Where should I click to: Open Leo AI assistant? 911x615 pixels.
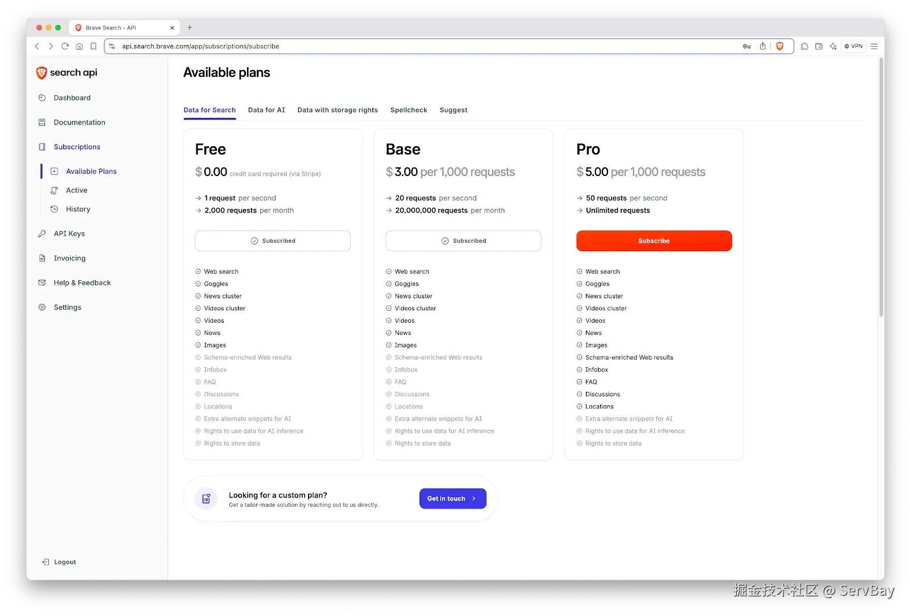coord(833,46)
